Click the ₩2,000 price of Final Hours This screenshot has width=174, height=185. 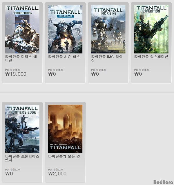(x=57, y=174)
